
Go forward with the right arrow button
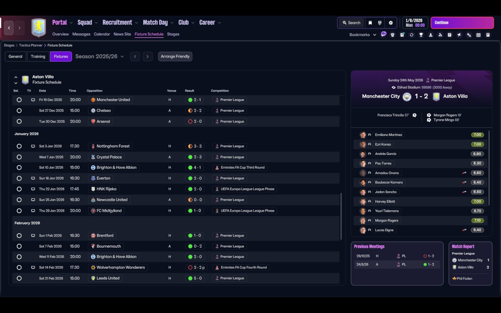click(20, 28)
